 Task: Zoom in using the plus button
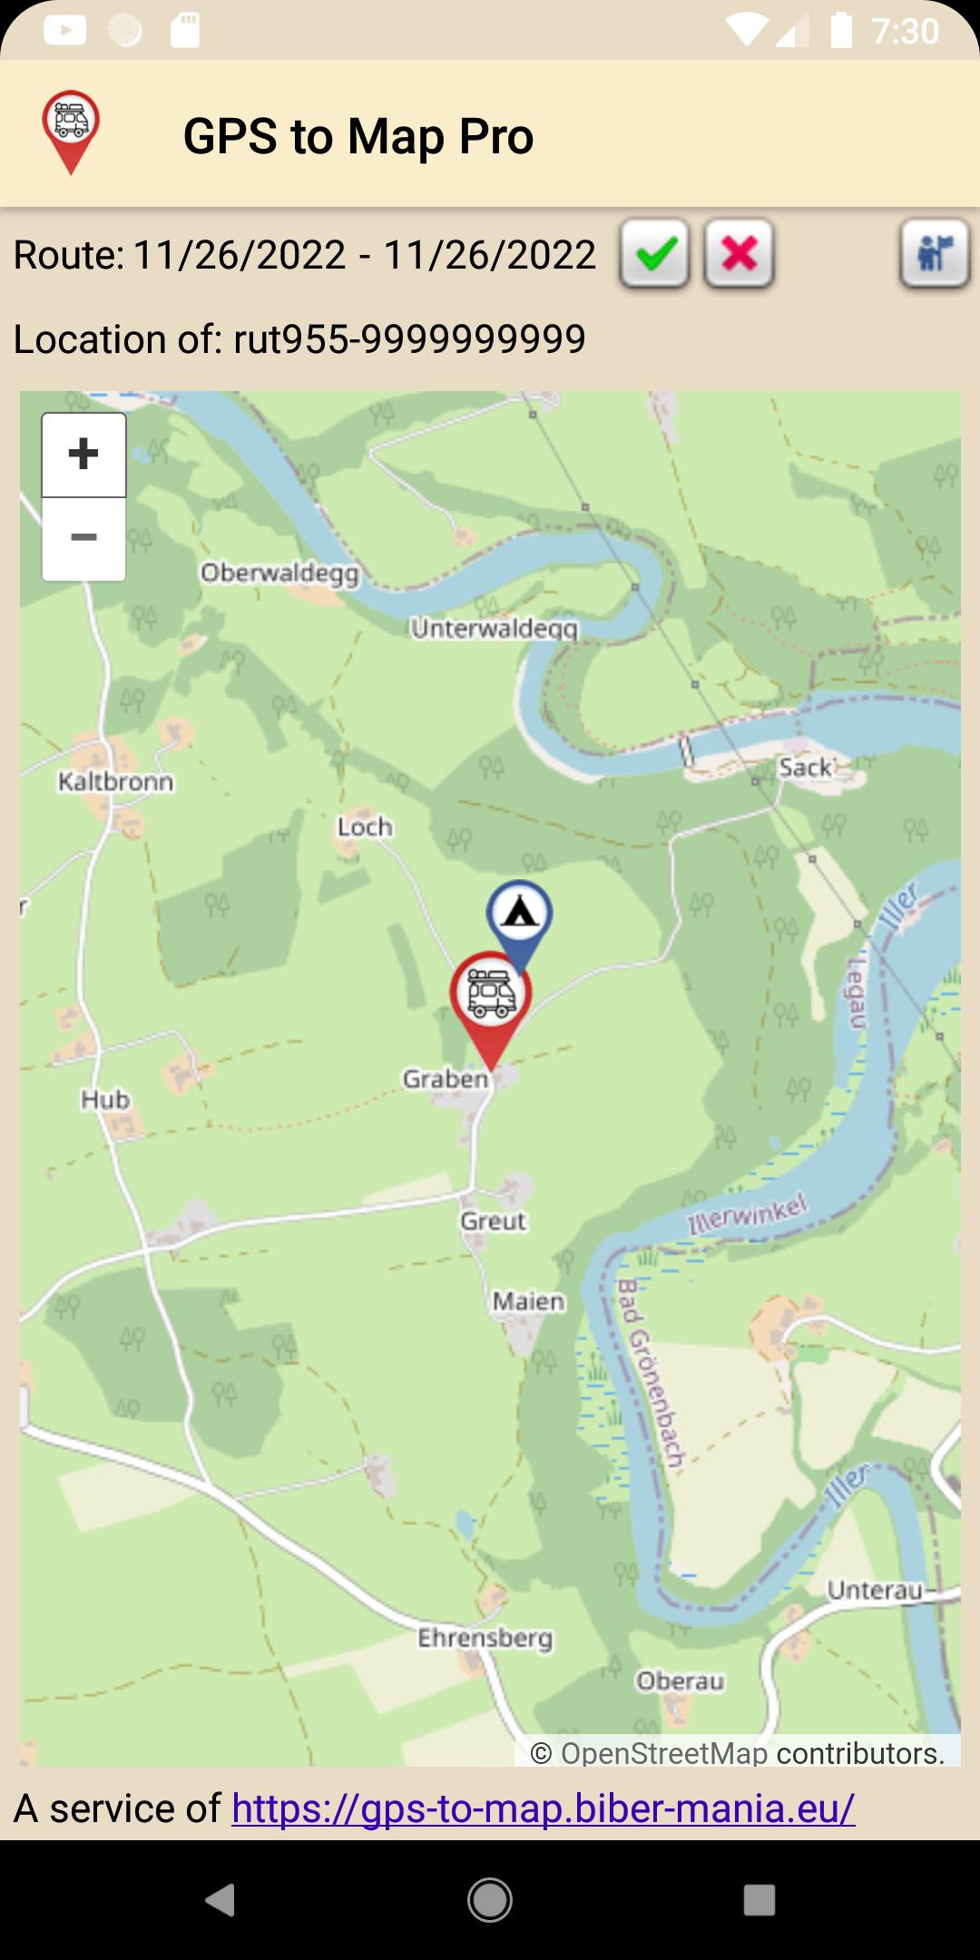[83, 455]
